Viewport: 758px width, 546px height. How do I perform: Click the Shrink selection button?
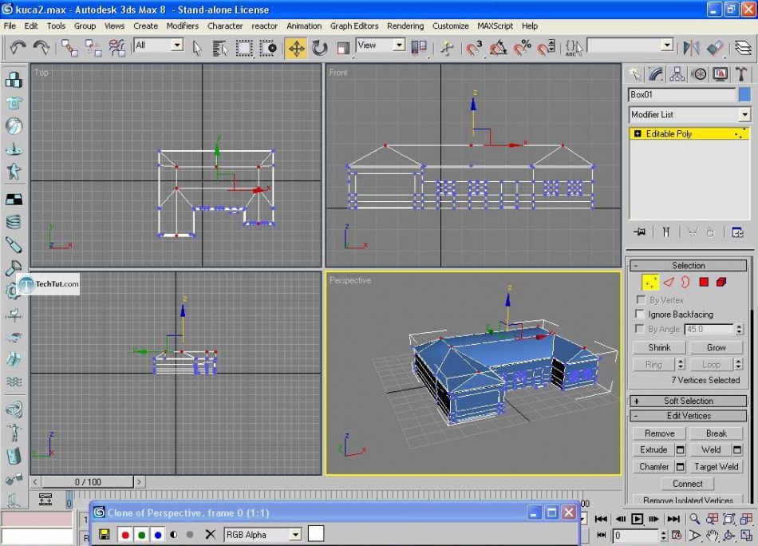[659, 348]
